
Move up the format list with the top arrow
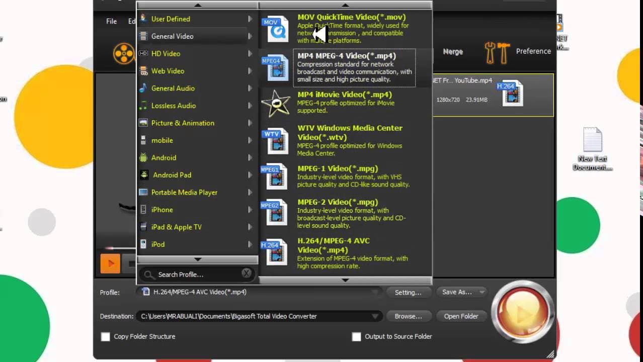[x=345, y=5]
